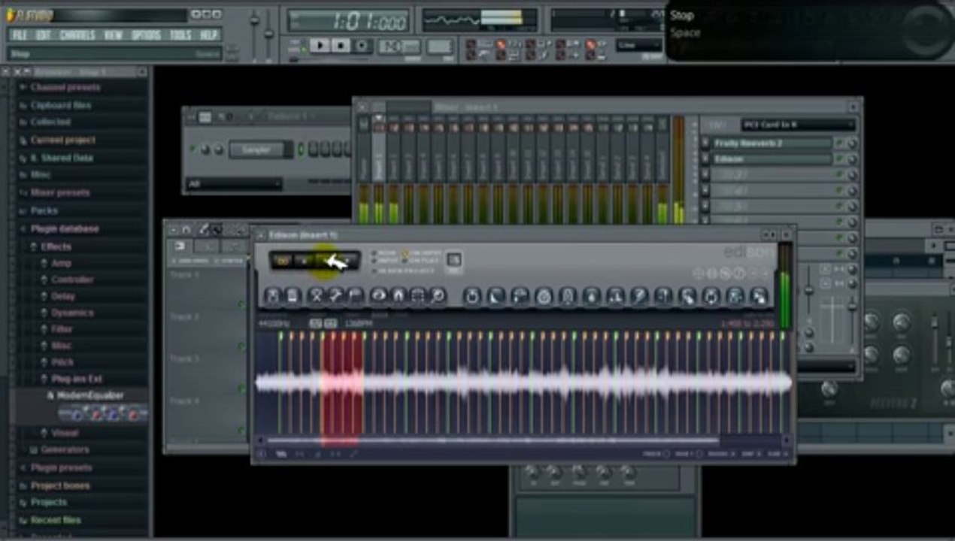This screenshot has width=955, height=541.
Task: Select ModernEqualizer preset in browser
Action: (x=89, y=395)
